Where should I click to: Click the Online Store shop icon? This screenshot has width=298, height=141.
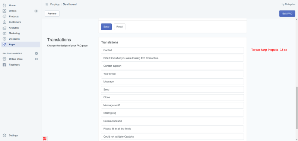tap(4, 59)
